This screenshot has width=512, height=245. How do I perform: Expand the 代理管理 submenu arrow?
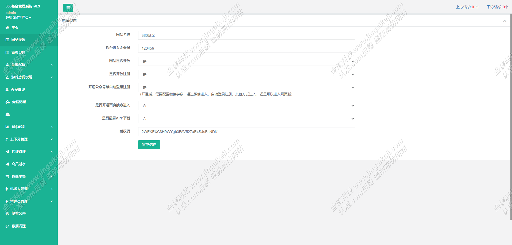point(52,151)
